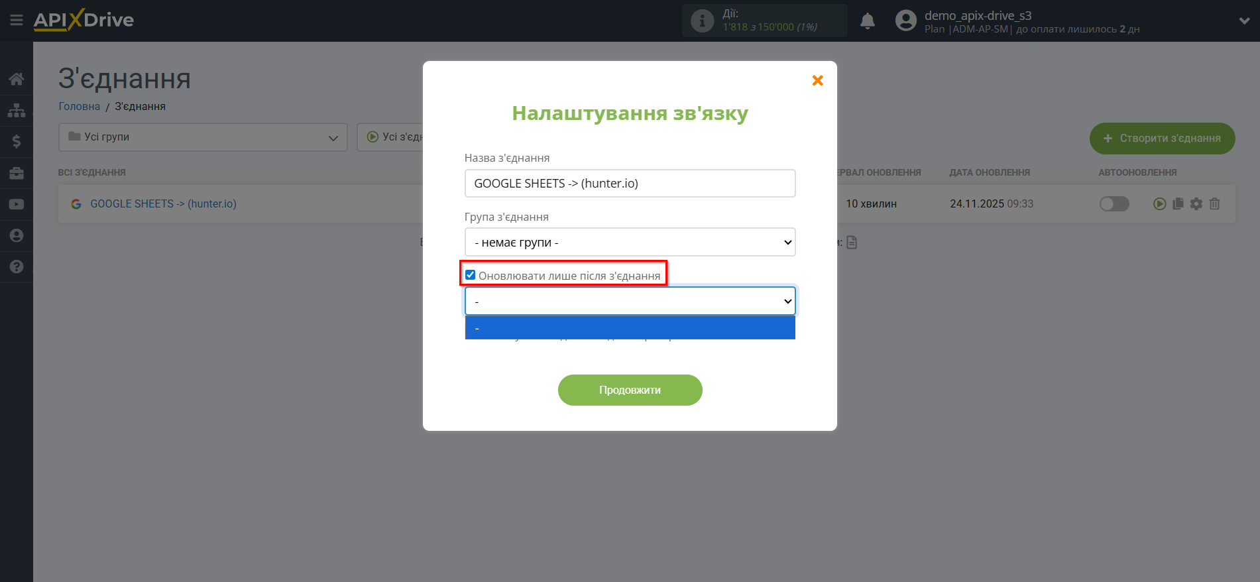1260x582 pixels.
Task: Open the user profile sidebar icon
Action: [17, 235]
